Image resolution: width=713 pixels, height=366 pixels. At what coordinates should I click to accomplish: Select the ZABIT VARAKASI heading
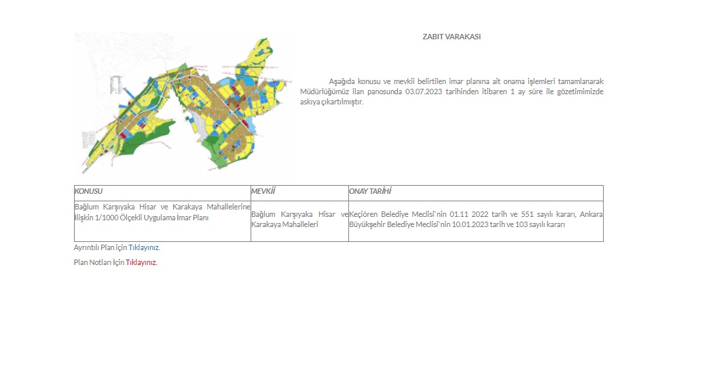click(x=452, y=37)
